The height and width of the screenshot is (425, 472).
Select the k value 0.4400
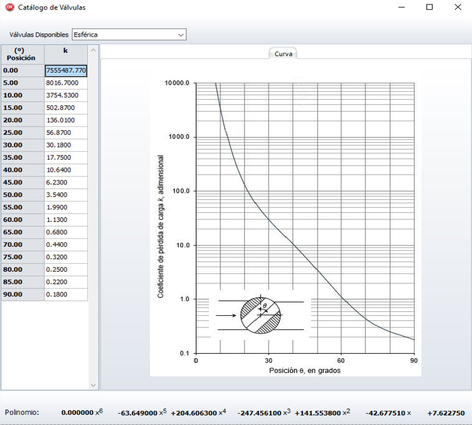[x=66, y=245]
